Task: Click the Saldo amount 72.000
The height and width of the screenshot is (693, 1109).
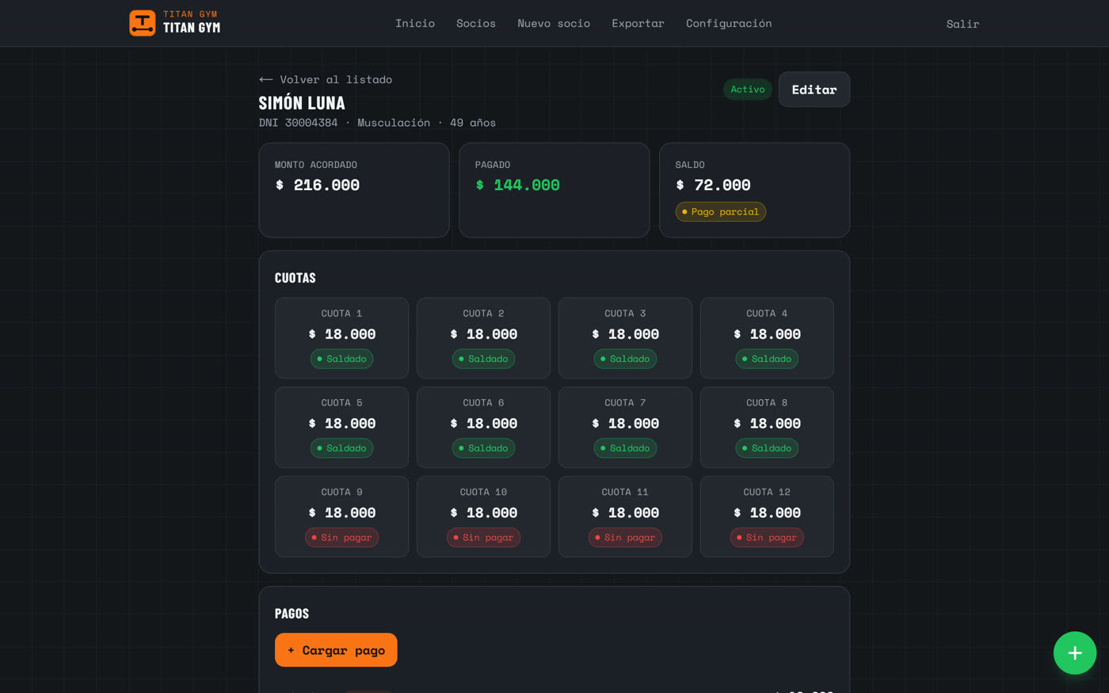Action: (x=713, y=185)
